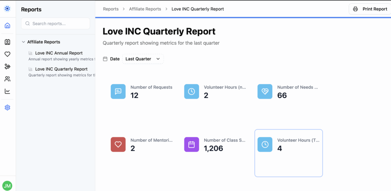This screenshot has height=191, width=391.
Task: Click the Print Report button
Action: pos(370,9)
